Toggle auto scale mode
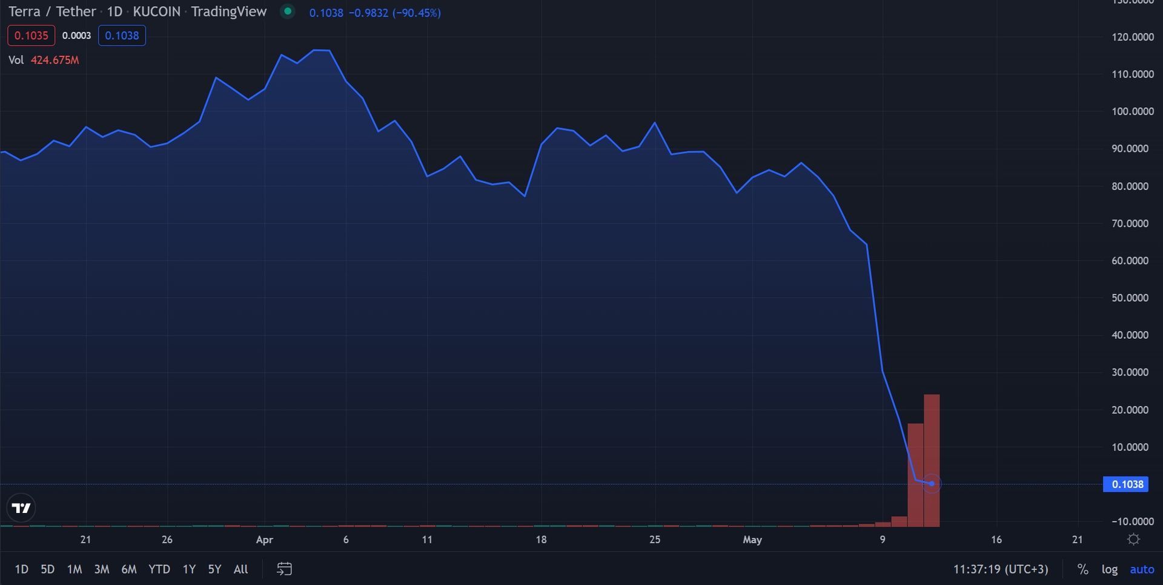The image size is (1163, 585). [x=1142, y=569]
